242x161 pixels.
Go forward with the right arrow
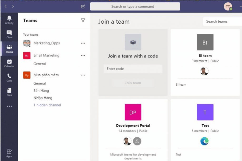(13, 6)
